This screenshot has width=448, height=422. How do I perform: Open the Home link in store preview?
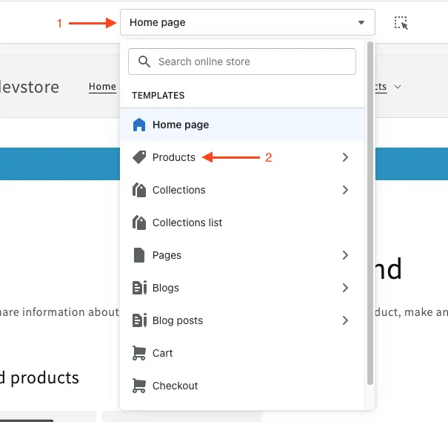(102, 87)
